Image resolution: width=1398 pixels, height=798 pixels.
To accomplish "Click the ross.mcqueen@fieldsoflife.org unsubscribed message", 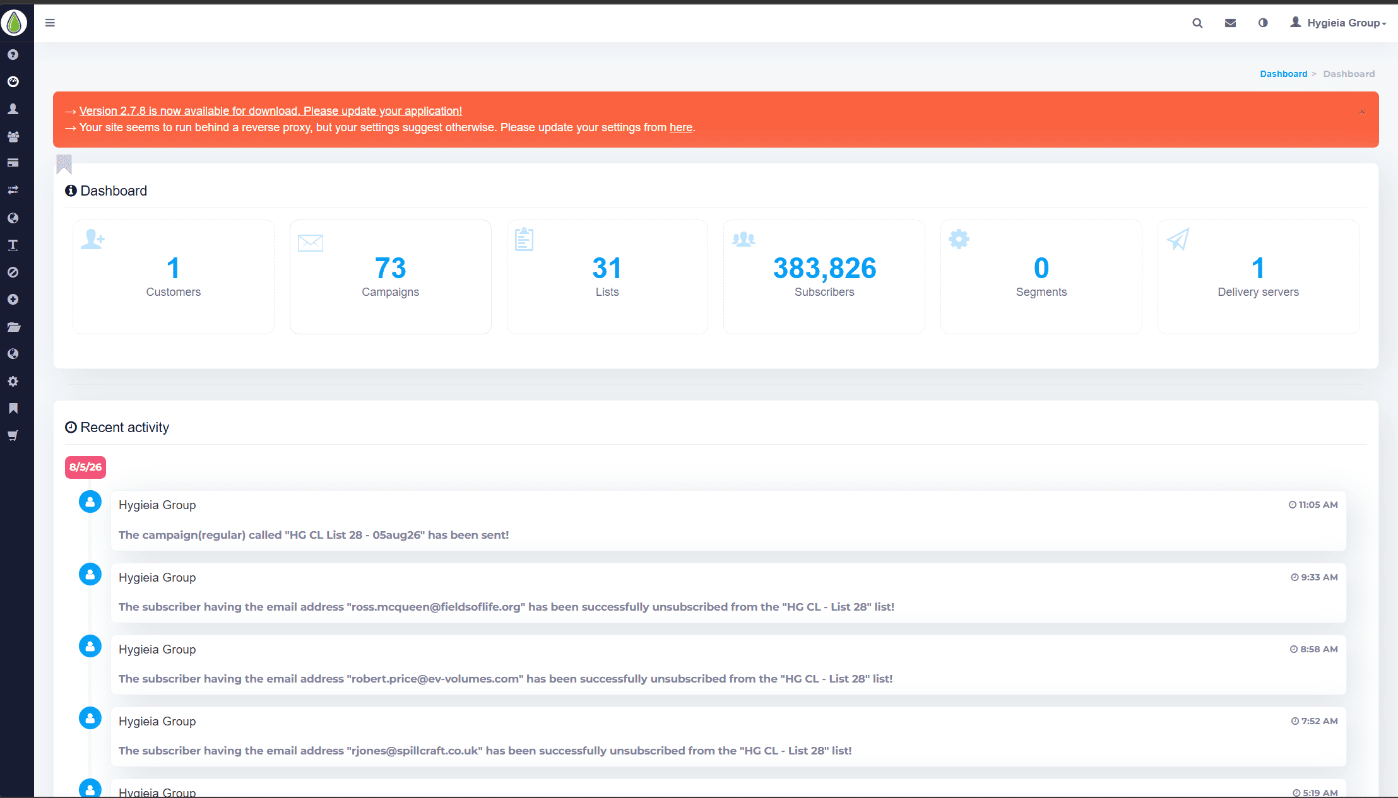I will 506,607.
